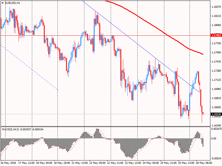Click the price scale value 1.17590

(216, 53)
